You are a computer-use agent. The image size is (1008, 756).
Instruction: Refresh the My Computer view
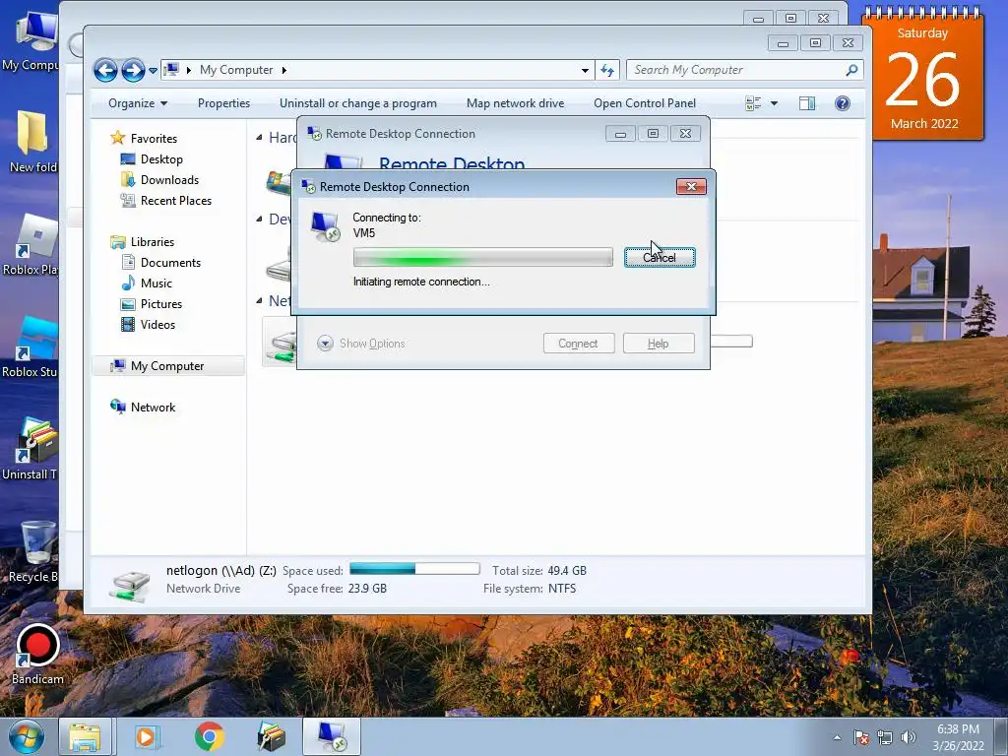tap(607, 70)
